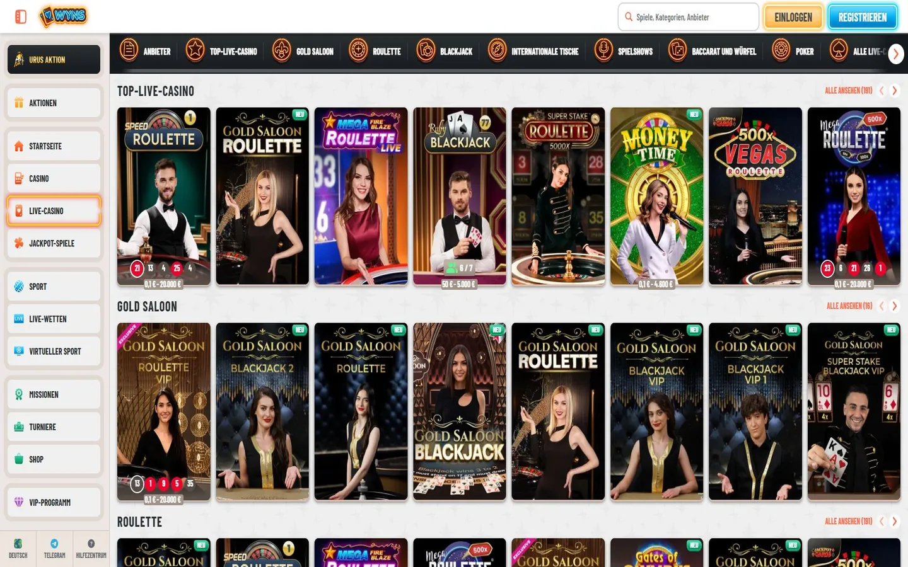
Task: Click the Turniere icon
Action: pyautogui.click(x=19, y=427)
